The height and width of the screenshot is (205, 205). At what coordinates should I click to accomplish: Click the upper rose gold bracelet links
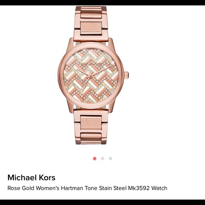91,24
